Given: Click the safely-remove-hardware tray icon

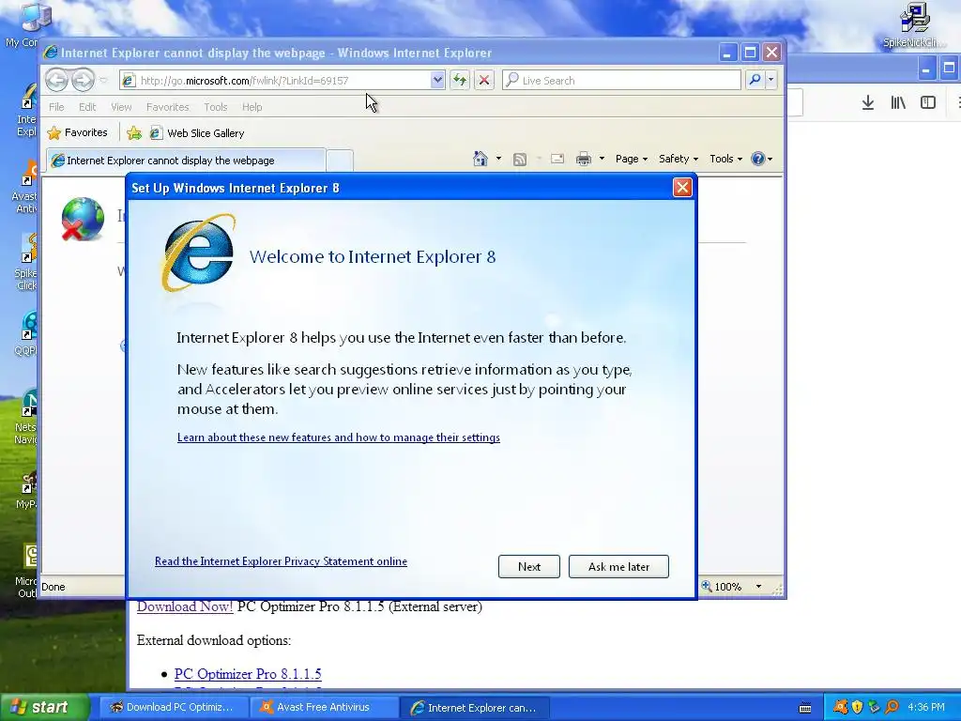Looking at the screenshot, I should 874,707.
